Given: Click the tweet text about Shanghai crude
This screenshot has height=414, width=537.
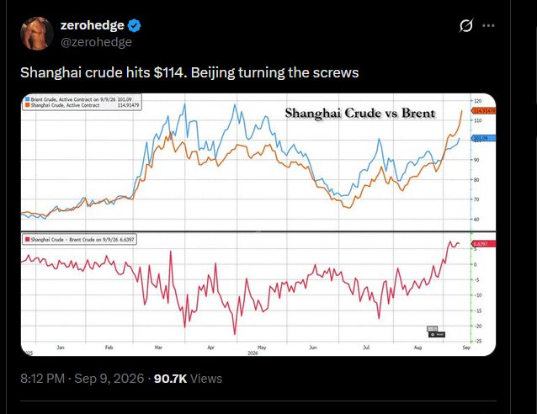Looking at the screenshot, I should coord(189,72).
